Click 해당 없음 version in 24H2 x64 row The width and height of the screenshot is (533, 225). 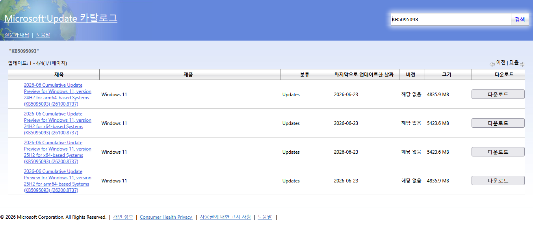411,123
